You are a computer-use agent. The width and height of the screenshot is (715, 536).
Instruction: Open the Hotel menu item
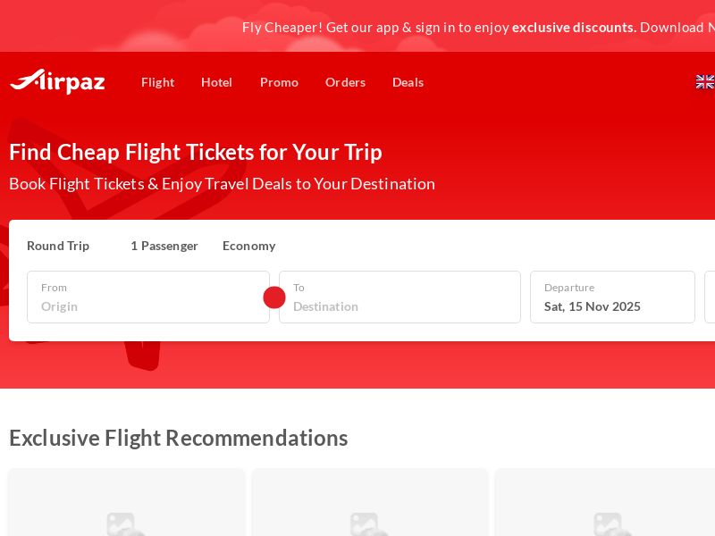tap(216, 82)
